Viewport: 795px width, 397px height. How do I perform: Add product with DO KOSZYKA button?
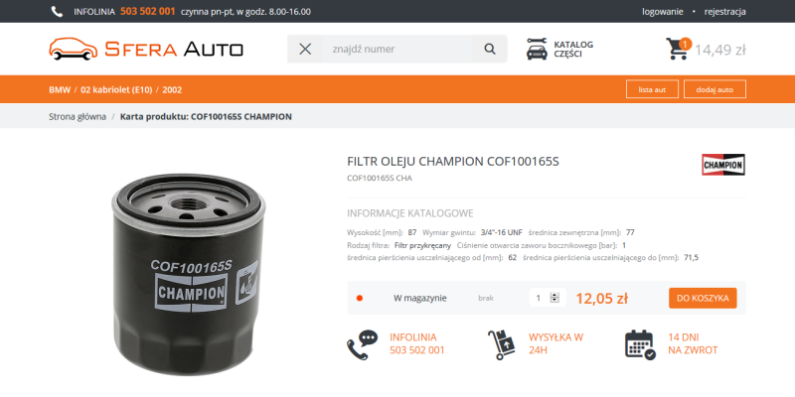coord(703,299)
